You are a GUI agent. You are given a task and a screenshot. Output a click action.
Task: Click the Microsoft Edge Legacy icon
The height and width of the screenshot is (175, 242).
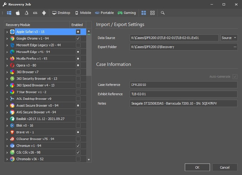click(x=12, y=45)
